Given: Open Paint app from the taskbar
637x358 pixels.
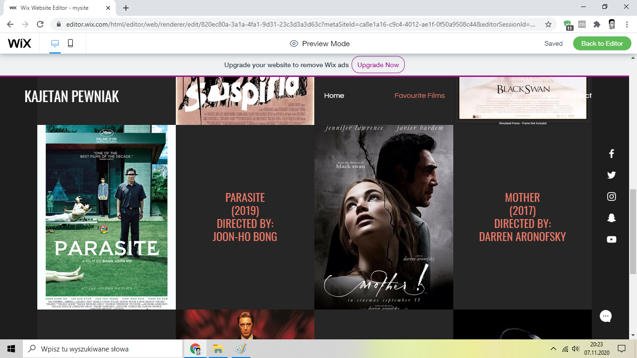Looking at the screenshot, I should click(240, 349).
